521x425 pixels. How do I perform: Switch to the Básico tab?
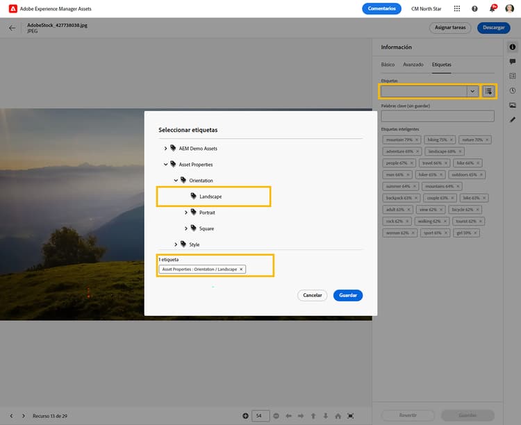(388, 65)
